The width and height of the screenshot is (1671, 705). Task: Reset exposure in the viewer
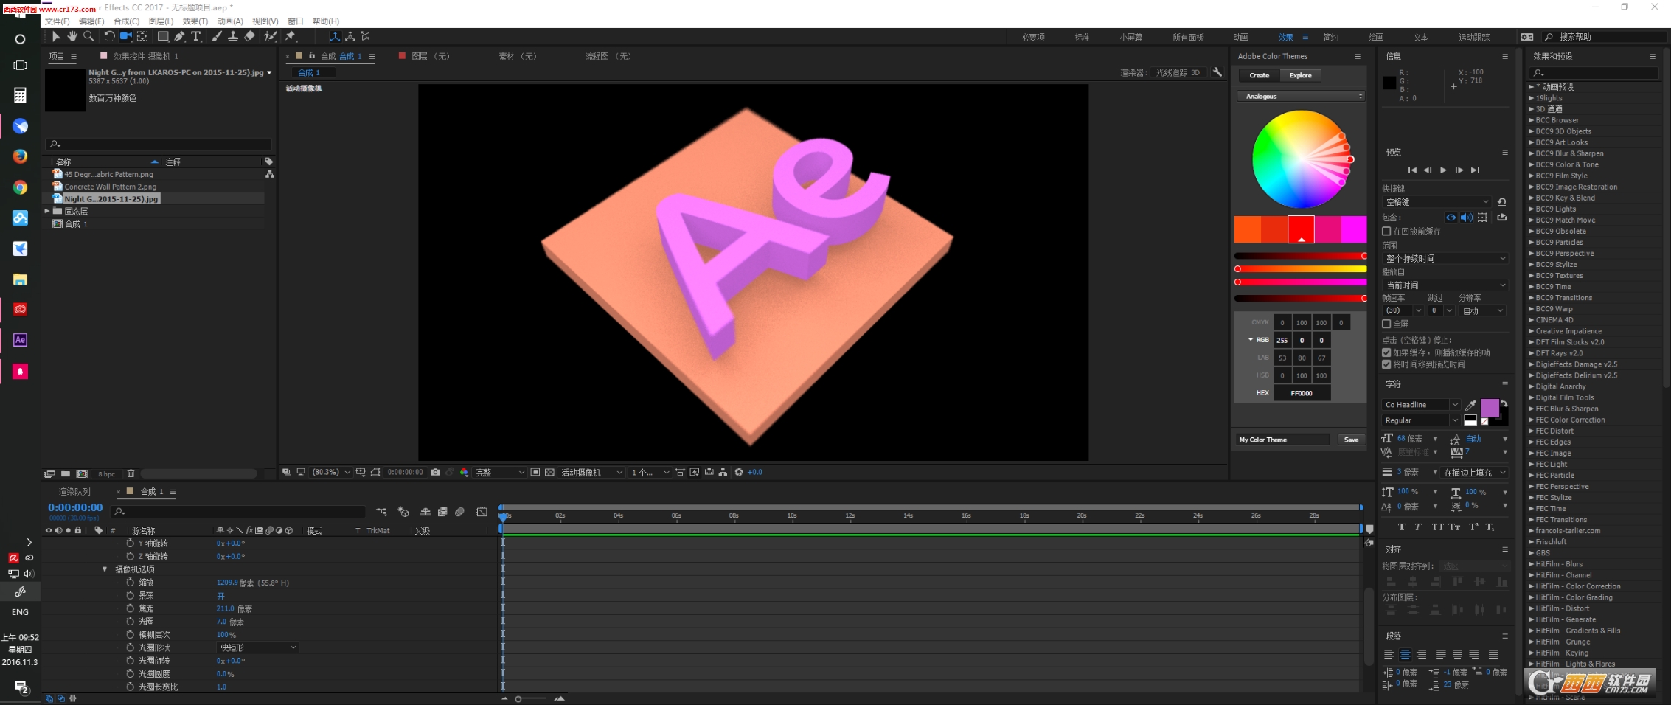(738, 472)
